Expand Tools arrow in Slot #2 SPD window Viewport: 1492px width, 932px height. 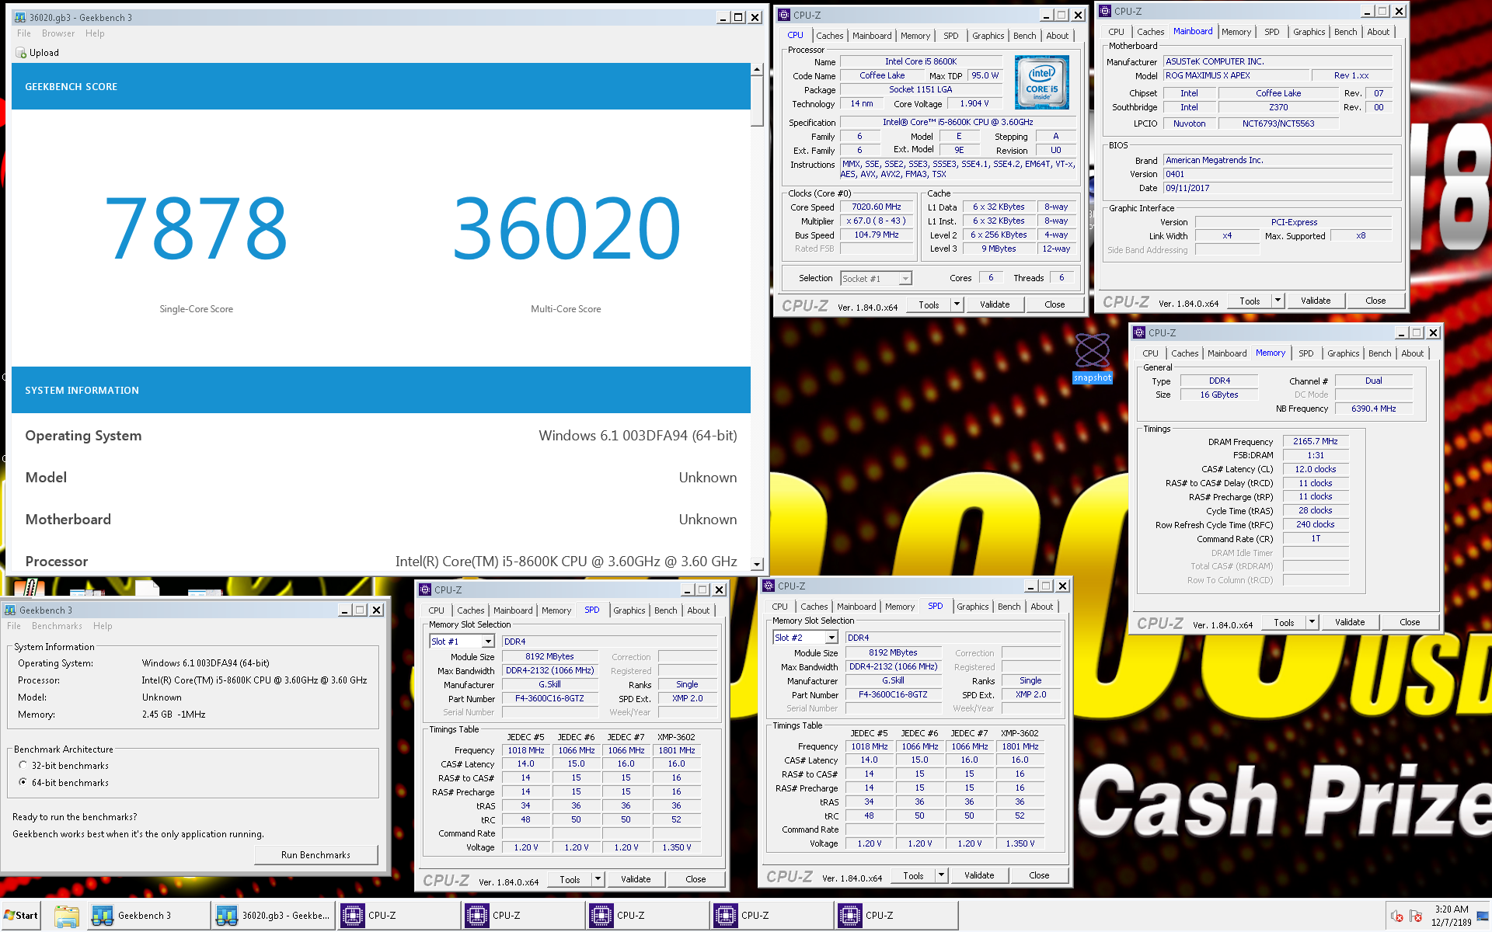click(x=942, y=875)
